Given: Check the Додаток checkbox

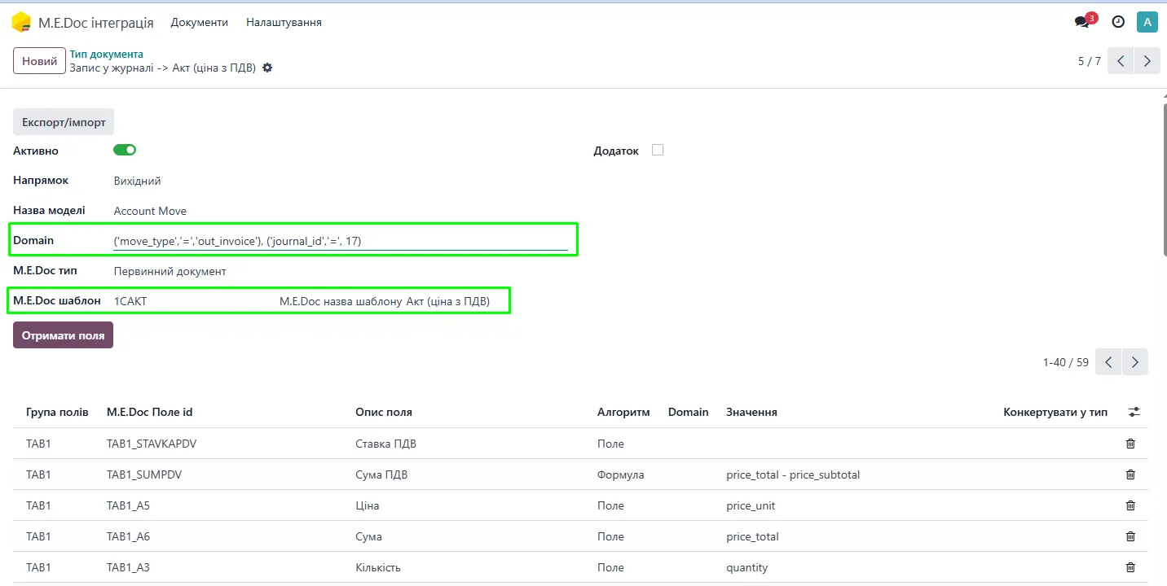Looking at the screenshot, I should point(658,150).
